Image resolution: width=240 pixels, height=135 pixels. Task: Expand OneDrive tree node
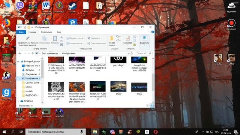[18, 101]
